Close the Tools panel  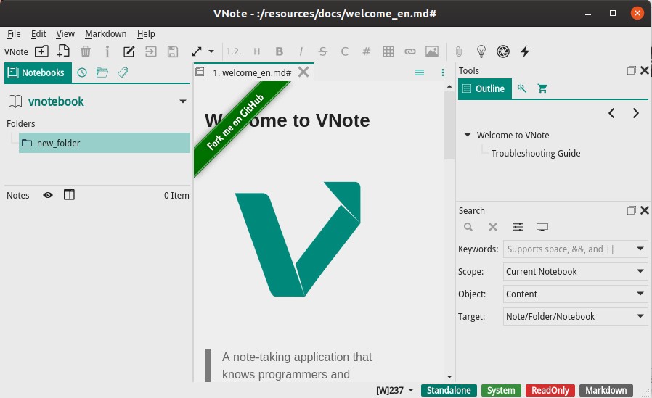tap(645, 70)
